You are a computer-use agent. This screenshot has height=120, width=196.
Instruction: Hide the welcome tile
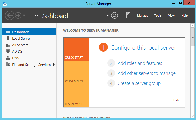coord(176,100)
